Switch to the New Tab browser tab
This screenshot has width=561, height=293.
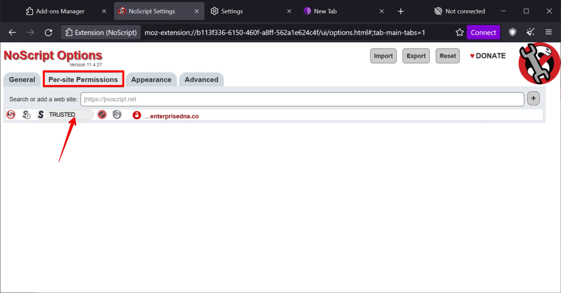click(325, 11)
